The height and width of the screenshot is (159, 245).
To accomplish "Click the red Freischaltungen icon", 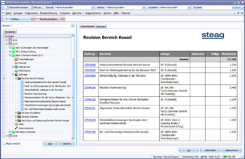I will (16, 59).
